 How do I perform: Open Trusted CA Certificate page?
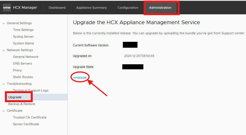[29, 117]
